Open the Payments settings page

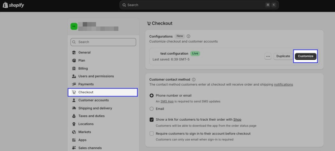[x=86, y=84]
